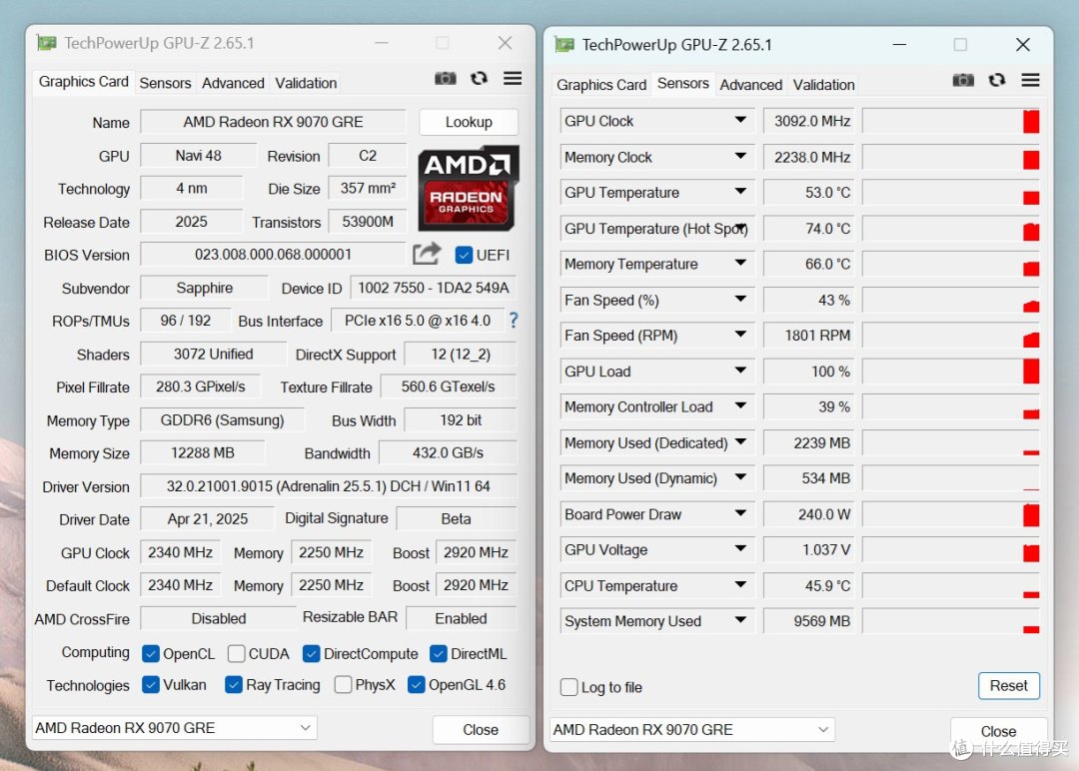Click the GPU-Z app icon in right window title bar

click(x=564, y=45)
